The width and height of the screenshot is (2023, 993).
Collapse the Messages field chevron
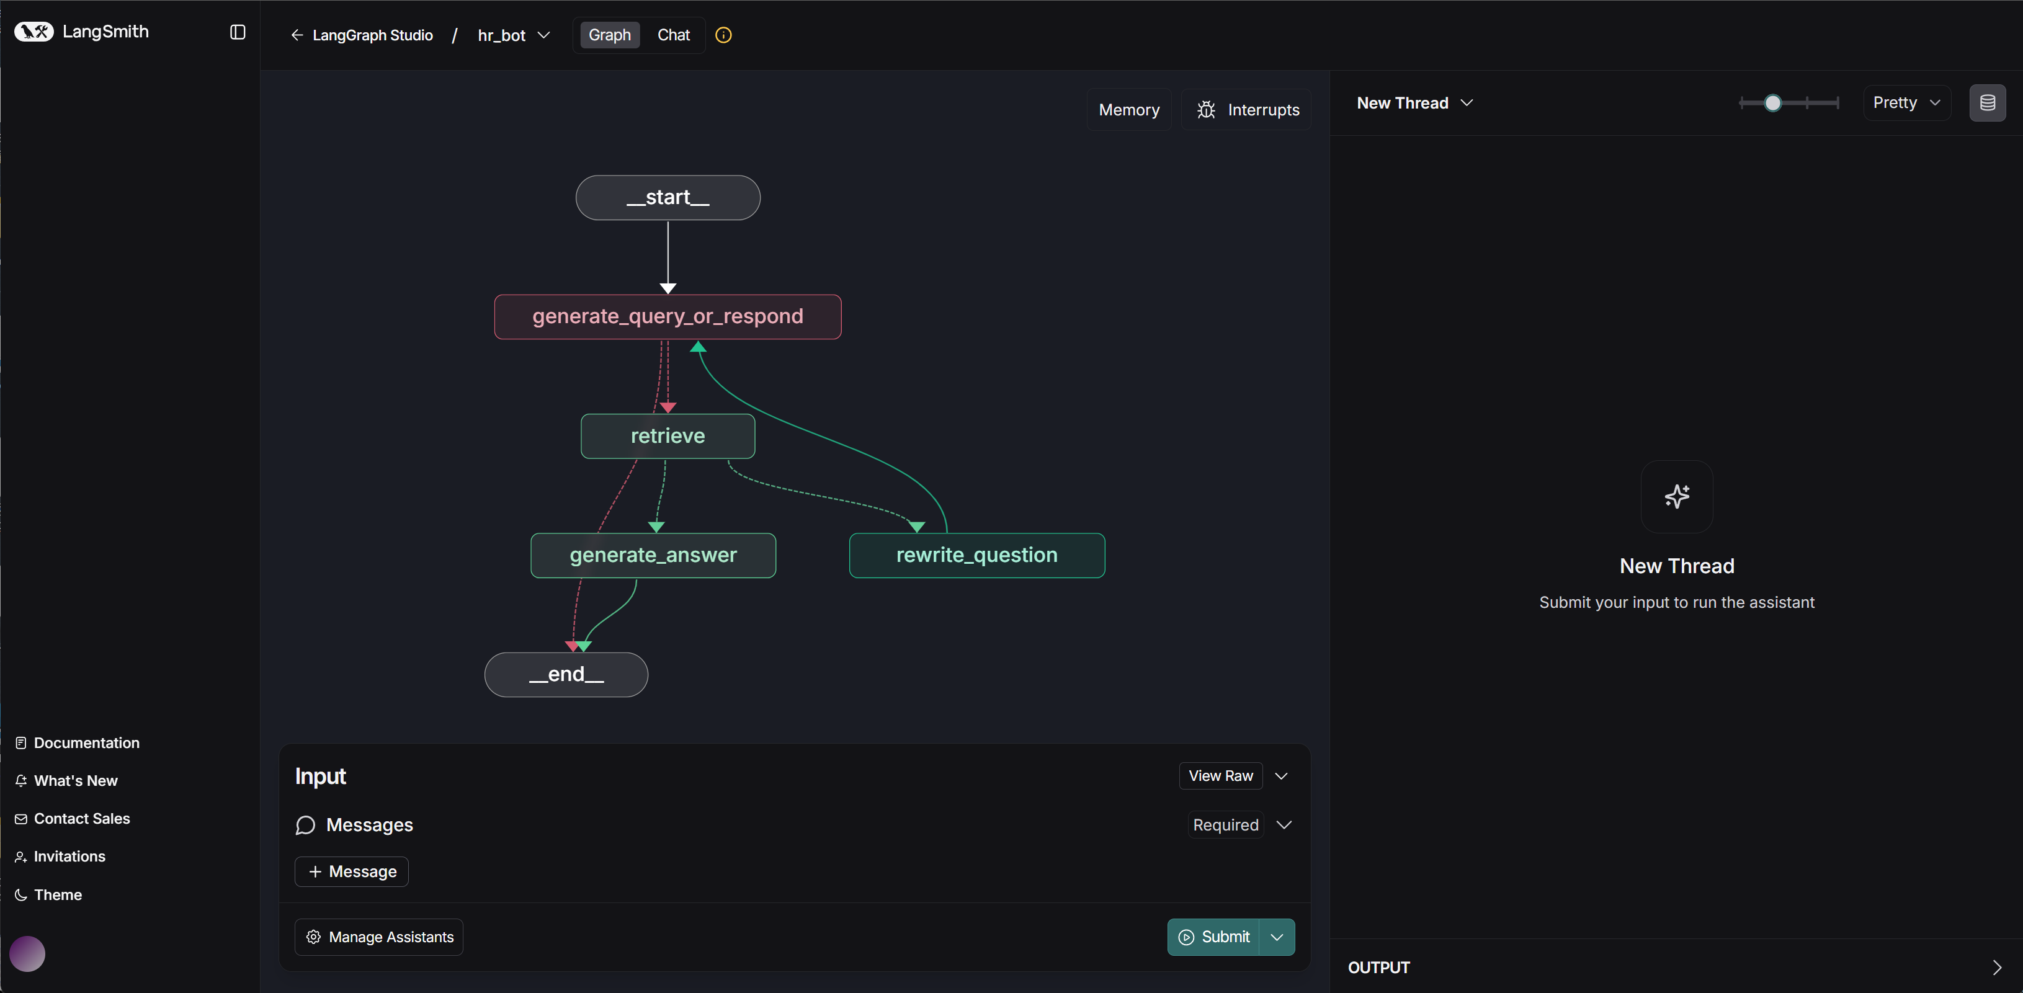pyautogui.click(x=1284, y=825)
